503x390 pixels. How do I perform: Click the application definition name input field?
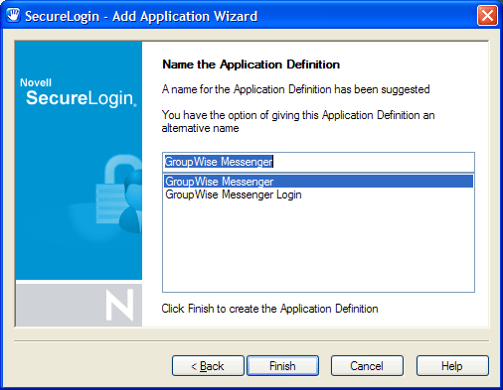coord(318,162)
